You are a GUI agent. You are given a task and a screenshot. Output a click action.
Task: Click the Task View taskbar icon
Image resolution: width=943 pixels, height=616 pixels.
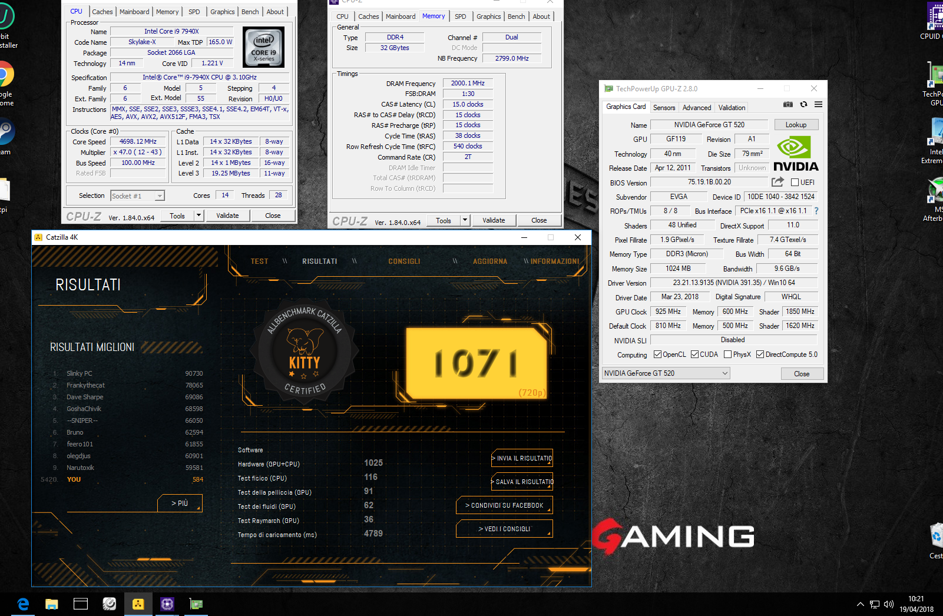click(81, 604)
